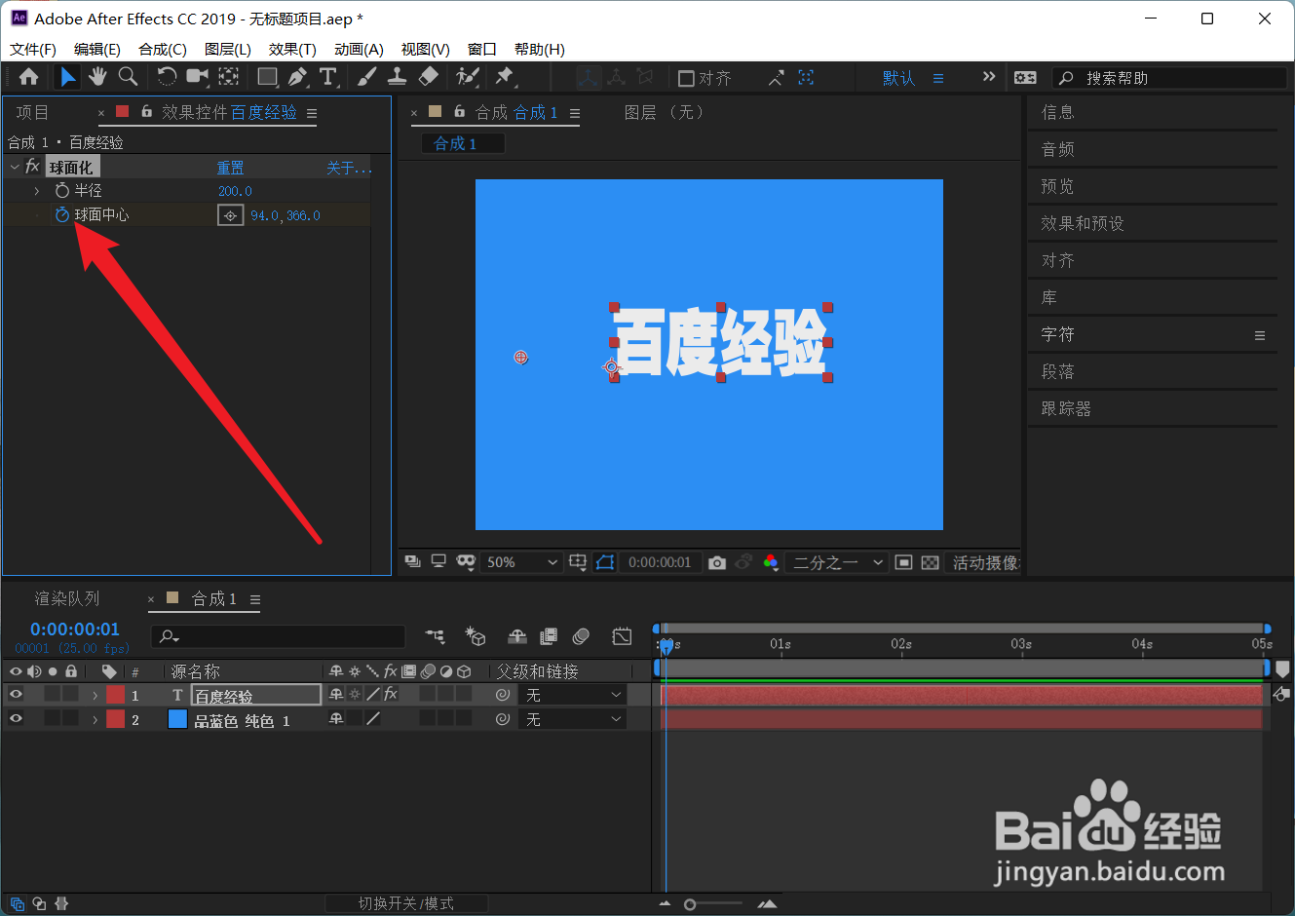
Task: Open the 二分之一 resolution dropdown
Action: tap(836, 562)
